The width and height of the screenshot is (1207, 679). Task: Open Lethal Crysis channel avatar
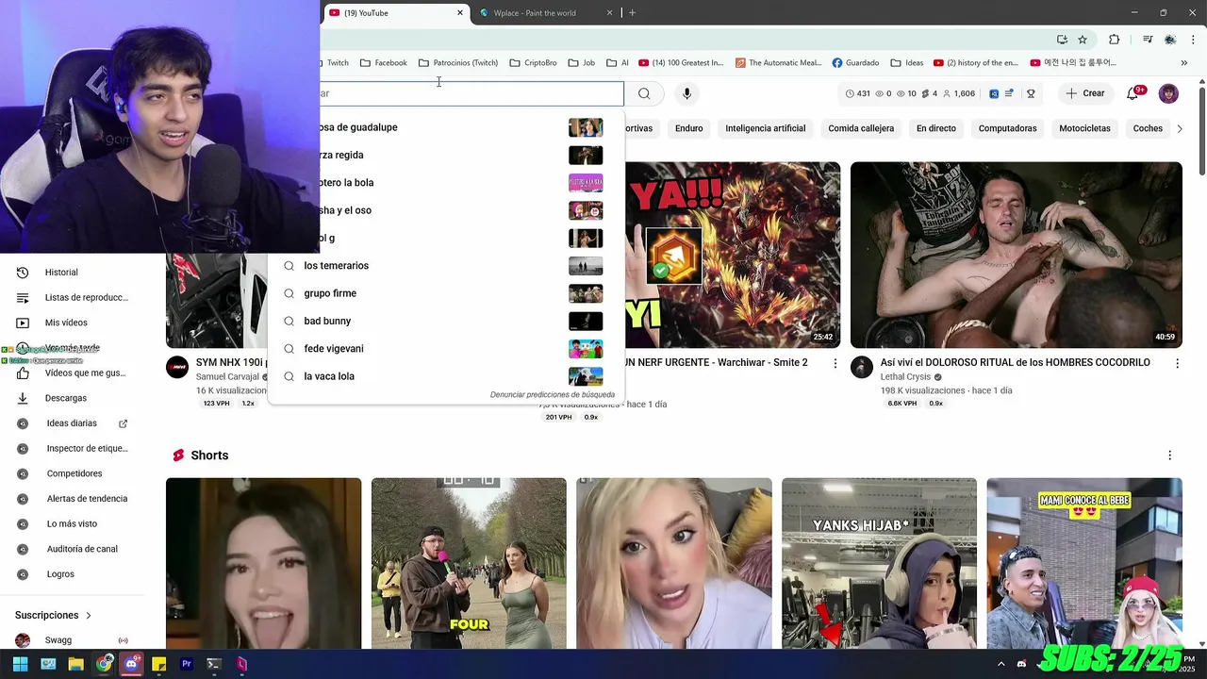pyautogui.click(x=862, y=367)
